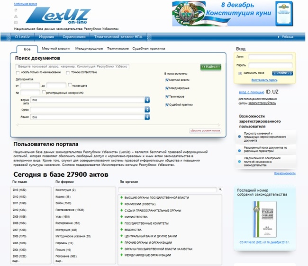
Task: Open the Восстановить пароль link
Action: [x=264, y=80]
